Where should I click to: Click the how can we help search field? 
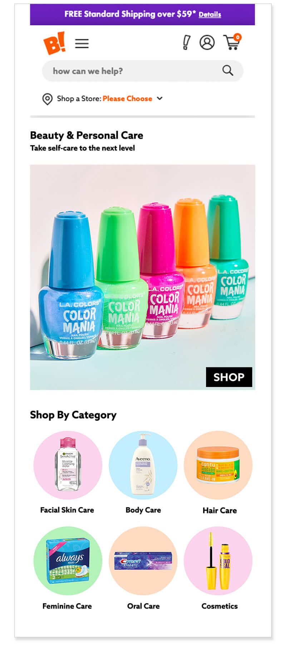tap(143, 71)
